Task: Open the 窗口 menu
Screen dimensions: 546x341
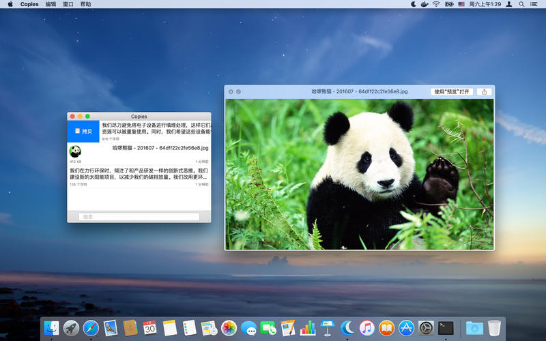Action: click(68, 4)
